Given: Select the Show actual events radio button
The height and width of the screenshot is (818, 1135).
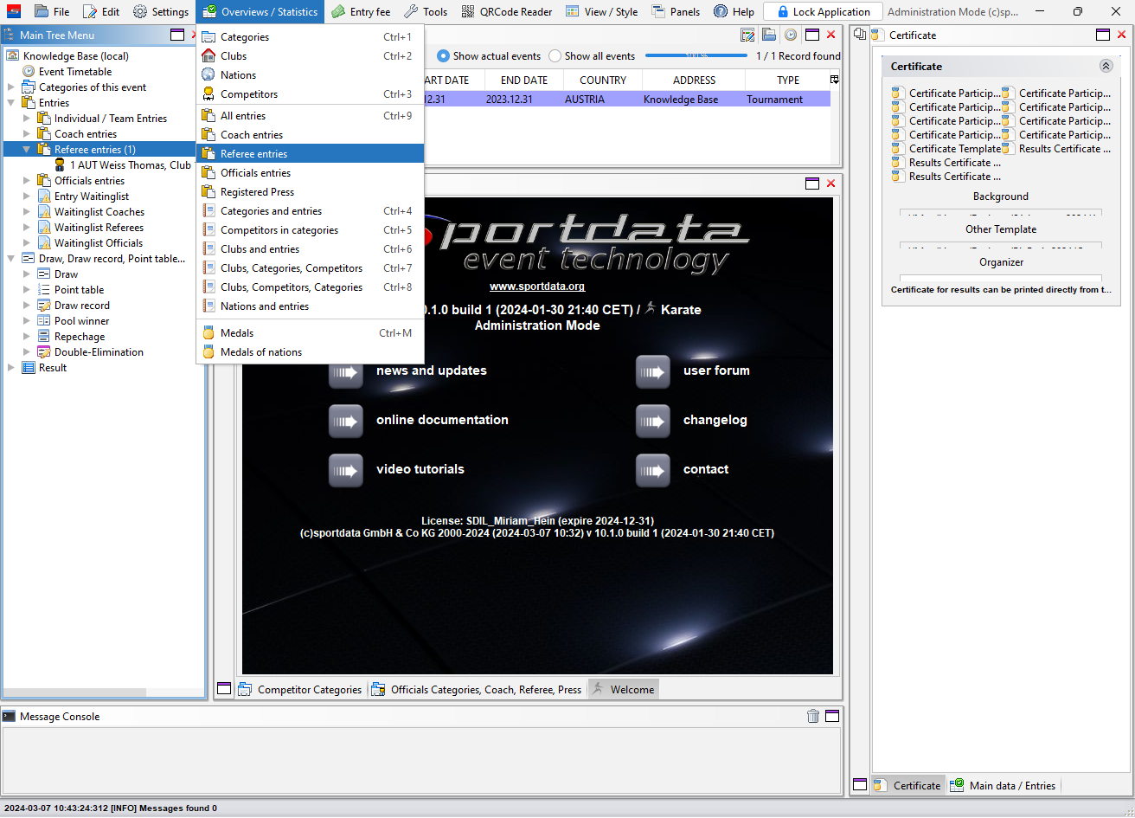Looking at the screenshot, I should pyautogui.click(x=443, y=56).
